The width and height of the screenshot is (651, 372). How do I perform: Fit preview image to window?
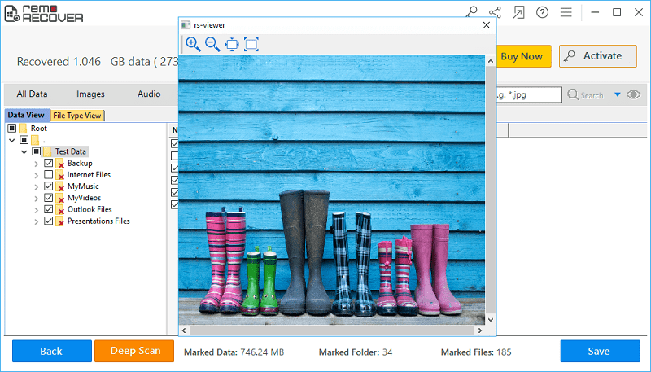pyautogui.click(x=232, y=44)
